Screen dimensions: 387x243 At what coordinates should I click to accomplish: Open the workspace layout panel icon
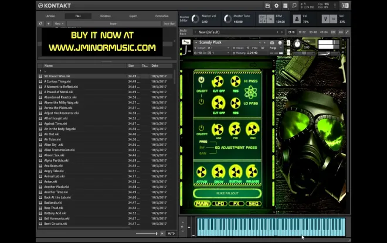tap(286, 6)
